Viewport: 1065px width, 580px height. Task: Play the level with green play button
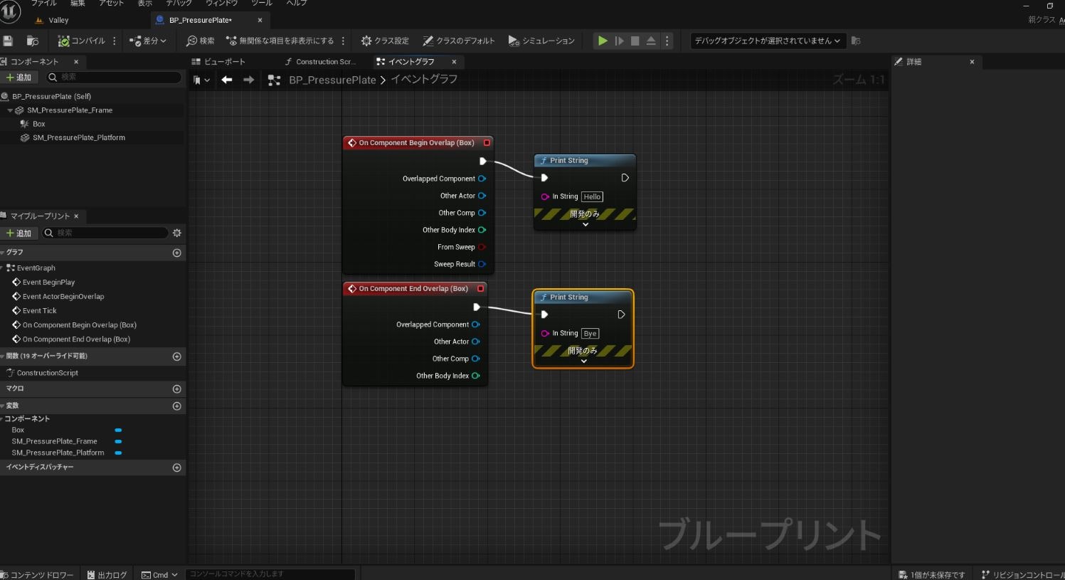(603, 41)
